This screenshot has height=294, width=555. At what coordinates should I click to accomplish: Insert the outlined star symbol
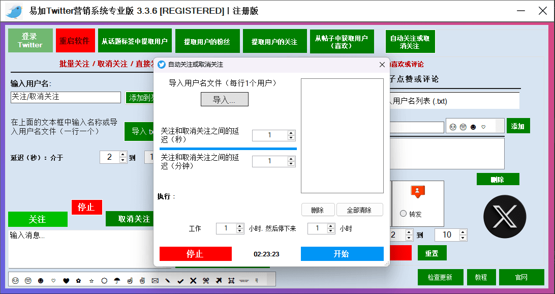91,281
